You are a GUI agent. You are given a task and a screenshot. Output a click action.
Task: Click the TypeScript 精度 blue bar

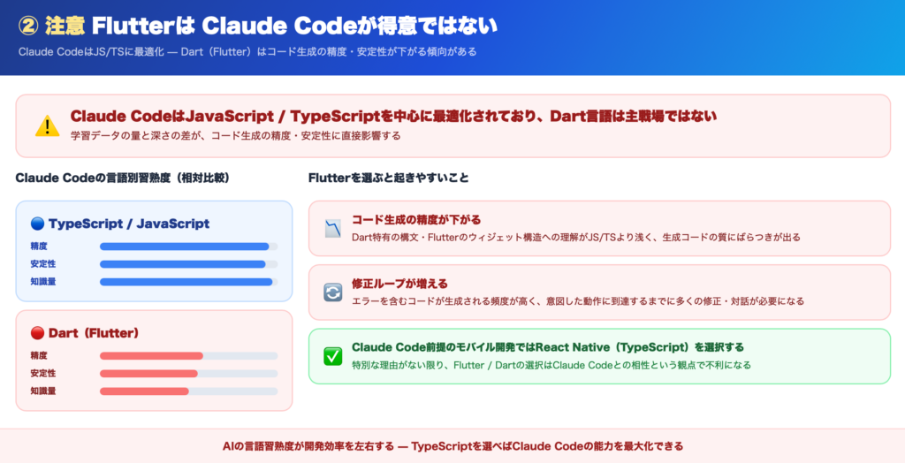(x=184, y=247)
